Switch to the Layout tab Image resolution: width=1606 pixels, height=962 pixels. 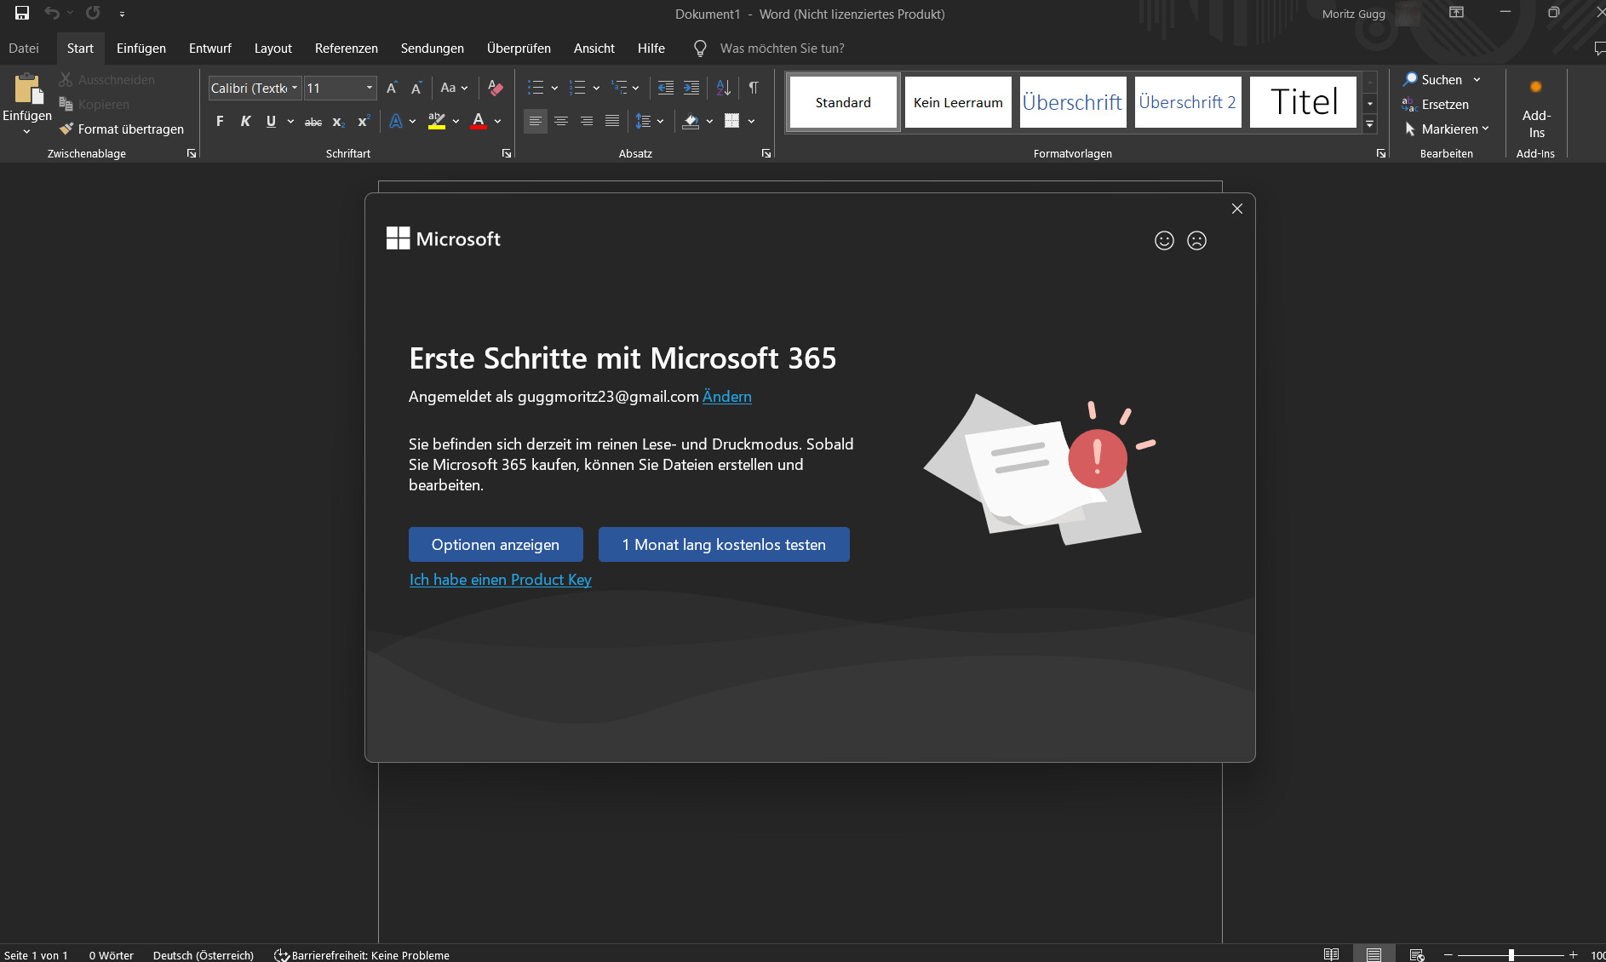pyautogui.click(x=273, y=49)
